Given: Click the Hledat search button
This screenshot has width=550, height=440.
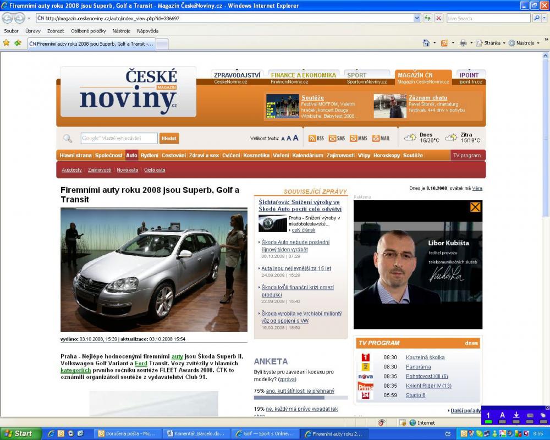Looking at the screenshot, I should coord(169,138).
